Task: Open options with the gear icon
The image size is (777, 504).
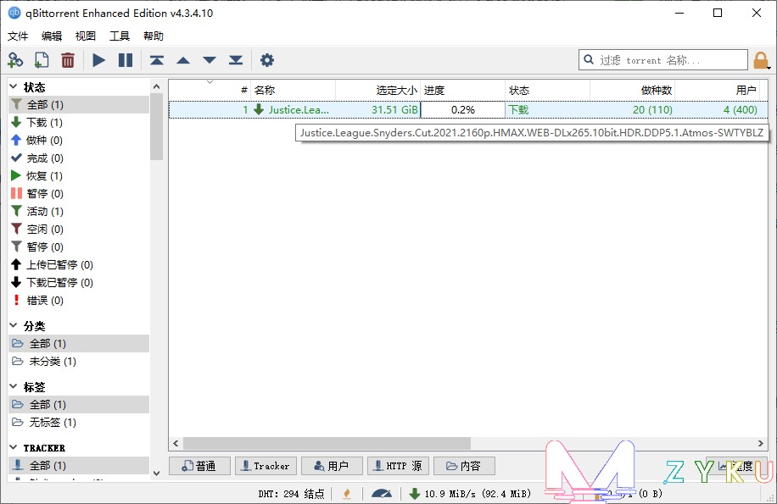Action: (267, 60)
